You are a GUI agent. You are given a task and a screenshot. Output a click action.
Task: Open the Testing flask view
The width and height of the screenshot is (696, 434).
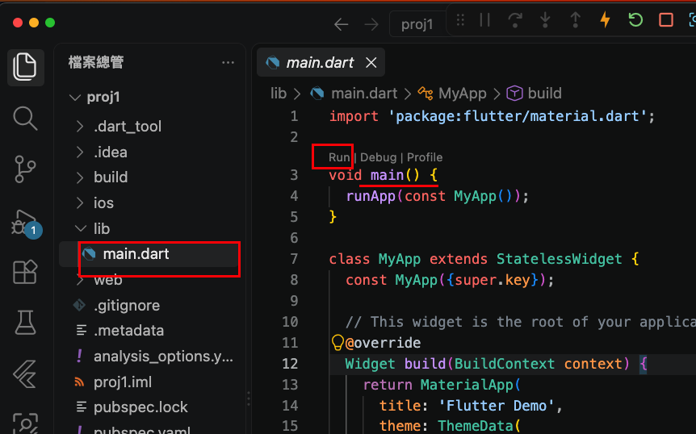25,323
